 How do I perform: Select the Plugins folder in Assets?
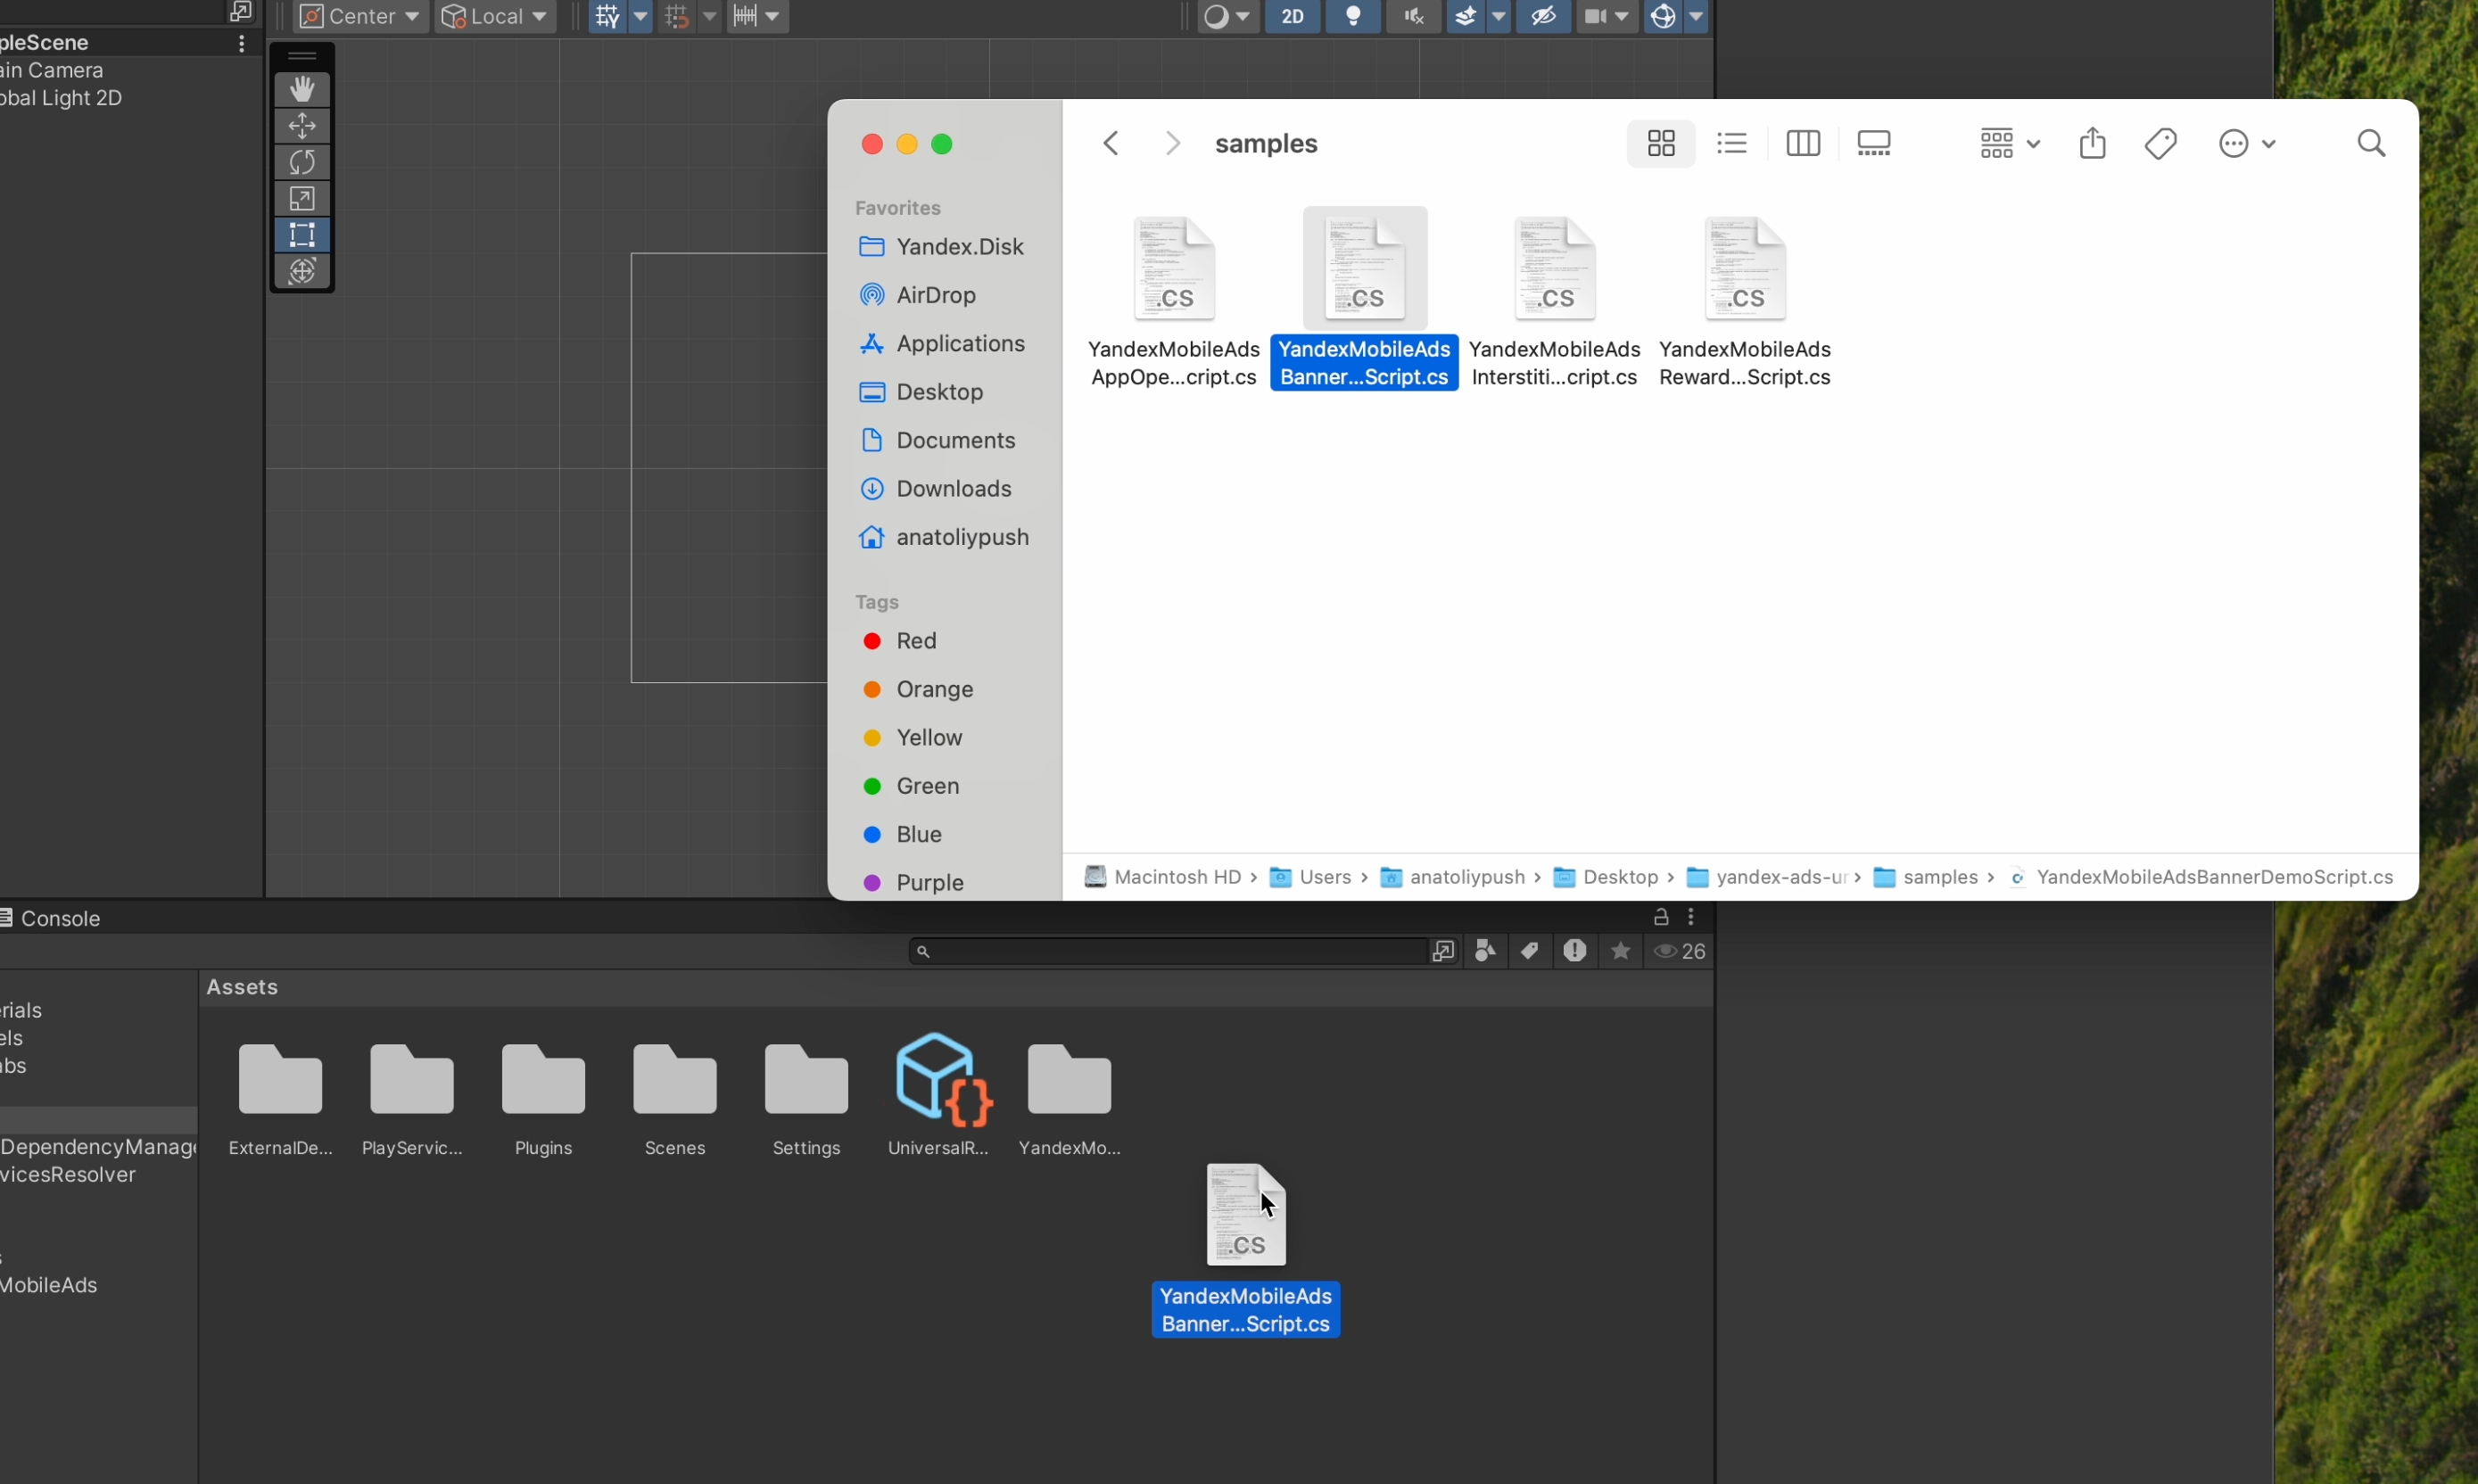[544, 1100]
